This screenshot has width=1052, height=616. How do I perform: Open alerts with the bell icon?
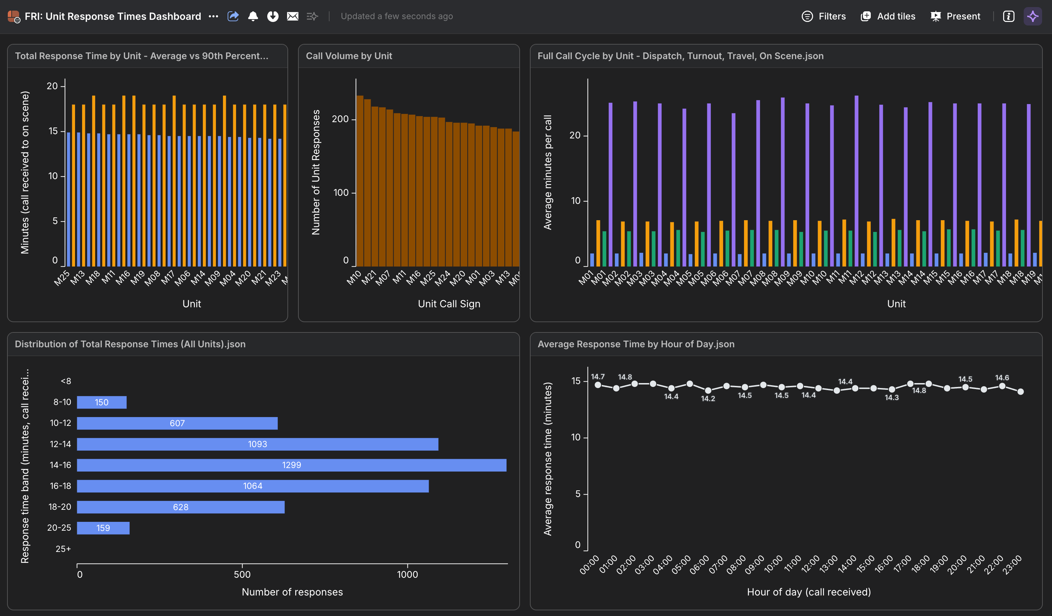coord(253,16)
